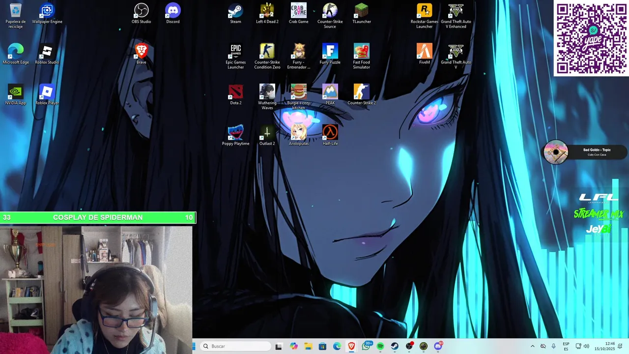Open Microsoft Store taskbar icon

pos(322,346)
